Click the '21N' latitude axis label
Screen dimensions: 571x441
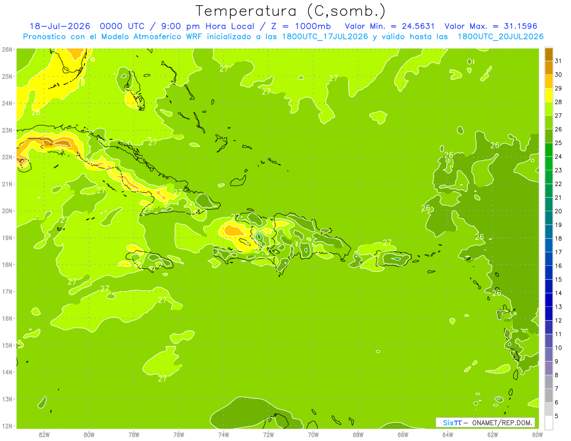point(7,184)
